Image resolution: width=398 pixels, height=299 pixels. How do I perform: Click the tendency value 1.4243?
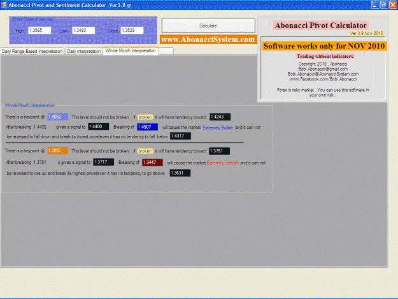(x=220, y=117)
